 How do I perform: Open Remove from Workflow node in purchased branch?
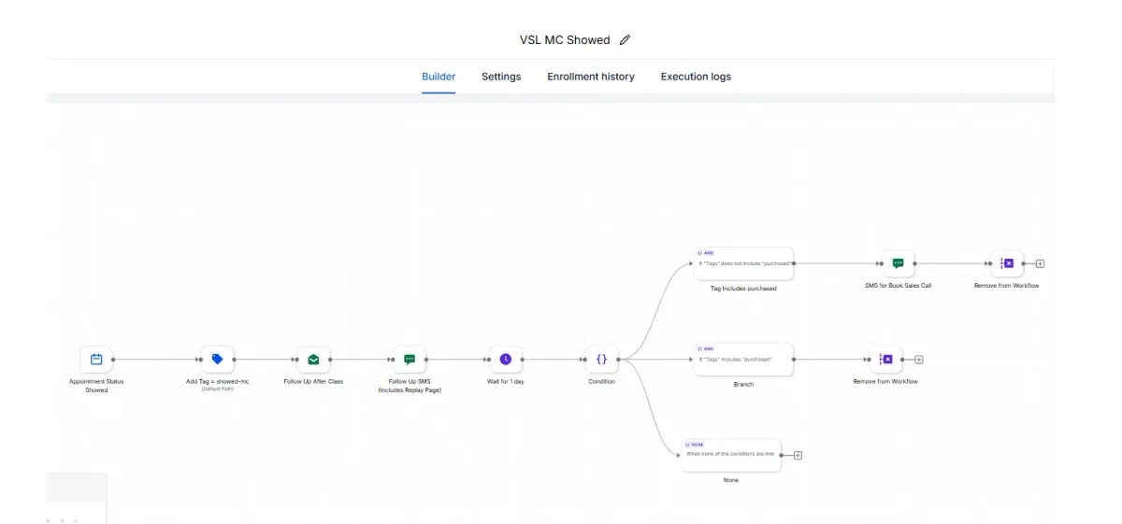tap(885, 359)
